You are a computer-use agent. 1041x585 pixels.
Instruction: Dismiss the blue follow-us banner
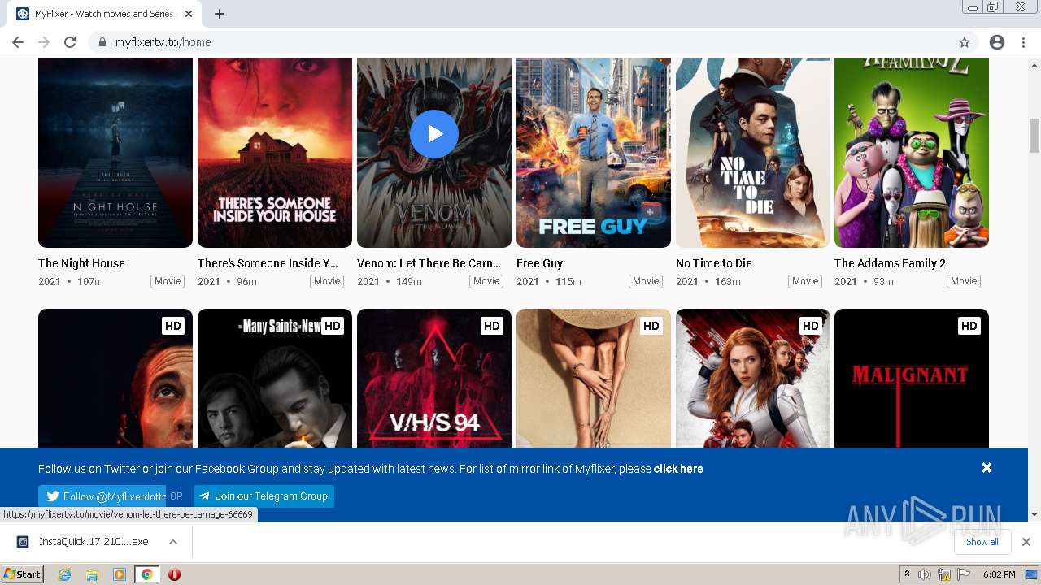[987, 468]
